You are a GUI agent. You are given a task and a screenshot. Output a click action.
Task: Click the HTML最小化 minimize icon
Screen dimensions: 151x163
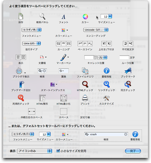(x=64, y=98)
